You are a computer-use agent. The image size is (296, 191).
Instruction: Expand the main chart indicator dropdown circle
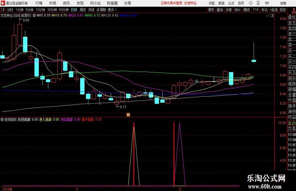click(34, 15)
